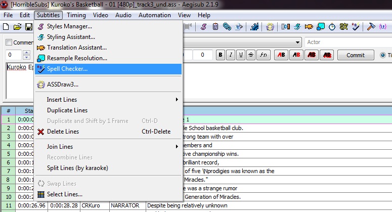Expand the Join Lines submenu
This screenshot has width=392, height=212.
108,147
